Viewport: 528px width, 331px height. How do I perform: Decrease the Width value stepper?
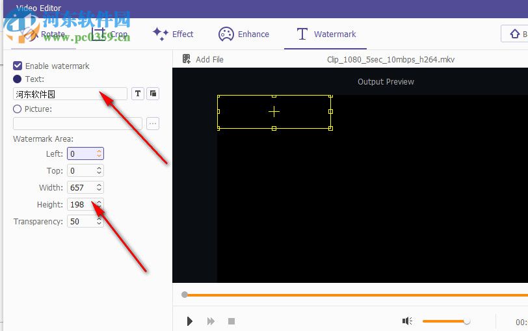(99, 190)
